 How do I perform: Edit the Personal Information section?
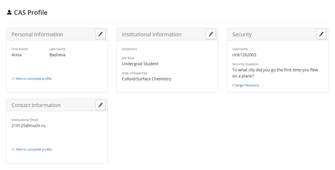click(100, 34)
